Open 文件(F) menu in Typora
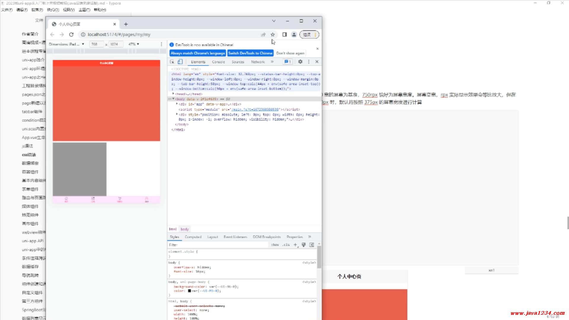 click(7, 10)
